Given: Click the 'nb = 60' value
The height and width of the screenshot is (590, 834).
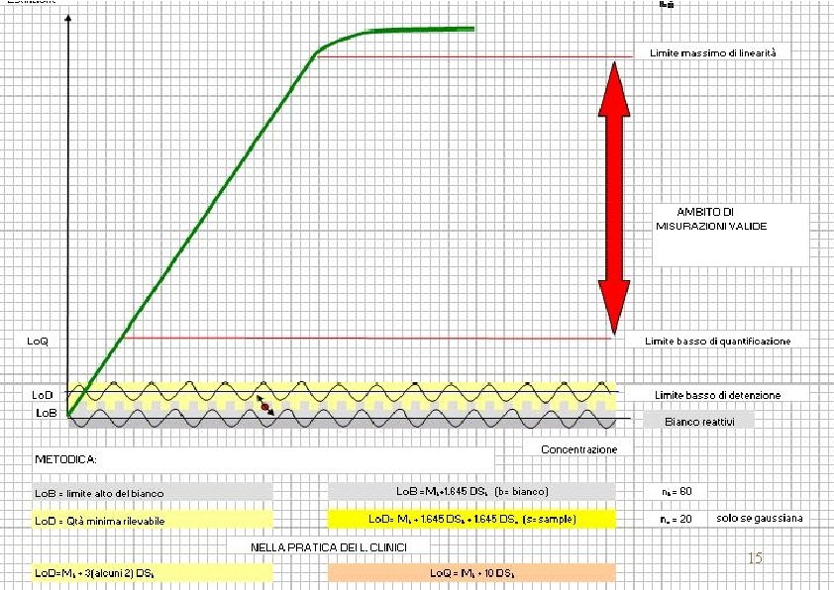Looking at the screenshot, I should pos(677,492).
